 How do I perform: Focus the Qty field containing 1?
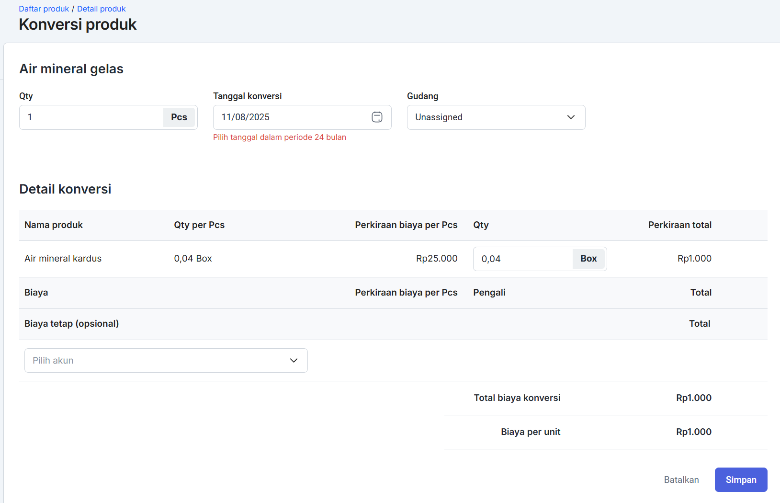(x=91, y=117)
